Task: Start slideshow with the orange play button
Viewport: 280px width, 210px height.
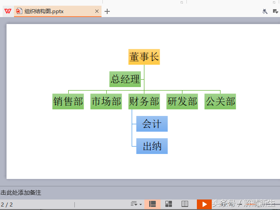Action: pyautogui.click(x=204, y=204)
